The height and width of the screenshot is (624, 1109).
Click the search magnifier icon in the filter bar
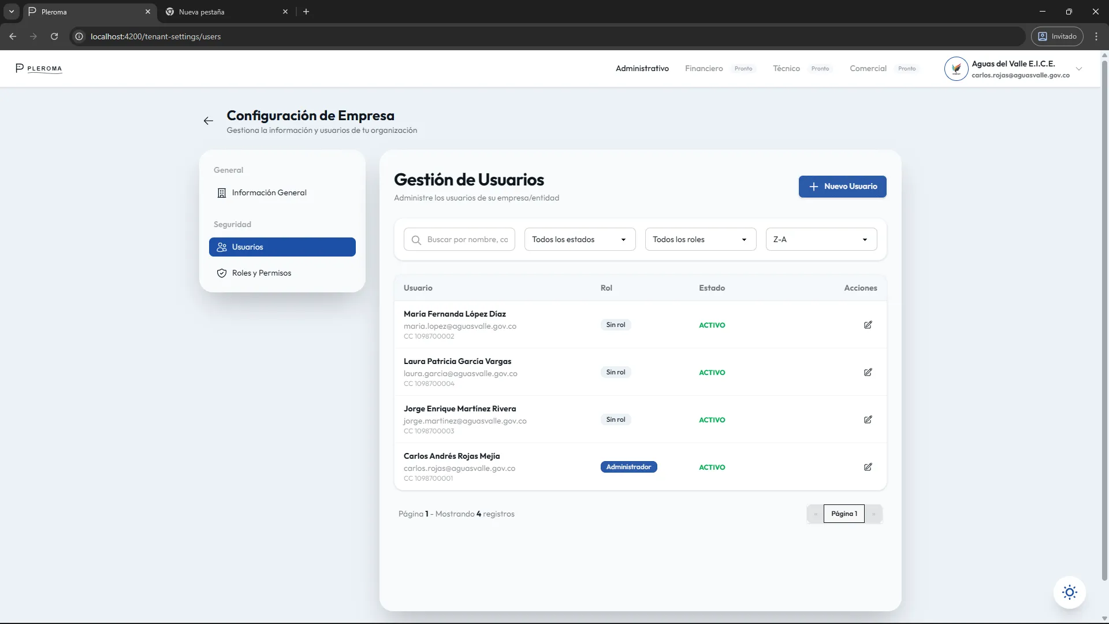(x=417, y=239)
